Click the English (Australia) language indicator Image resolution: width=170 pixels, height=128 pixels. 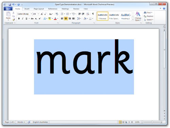(x=40, y=122)
